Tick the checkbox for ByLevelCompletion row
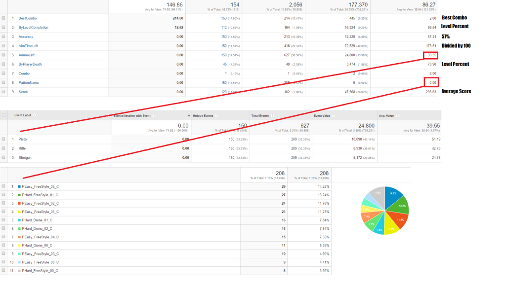 pyautogui.click(x=3, y=28)
